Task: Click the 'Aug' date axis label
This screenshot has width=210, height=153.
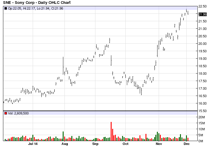Action: click(x=65, y=144)
